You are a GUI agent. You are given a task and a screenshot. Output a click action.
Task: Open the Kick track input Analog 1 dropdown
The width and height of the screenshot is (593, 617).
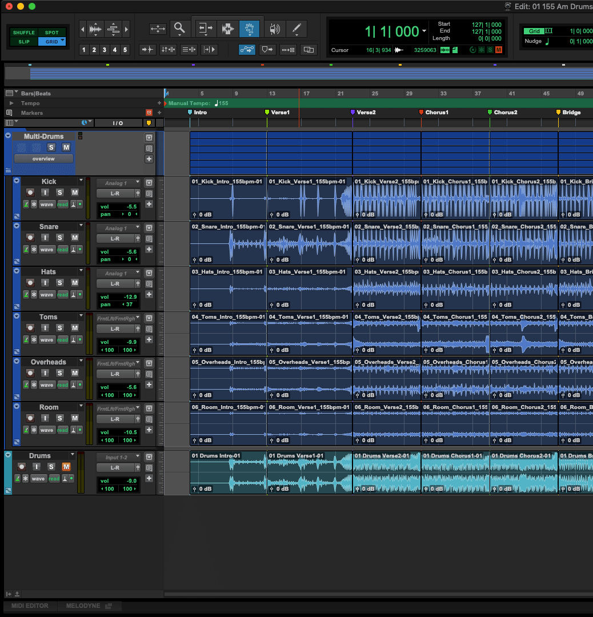pos(119,183)
